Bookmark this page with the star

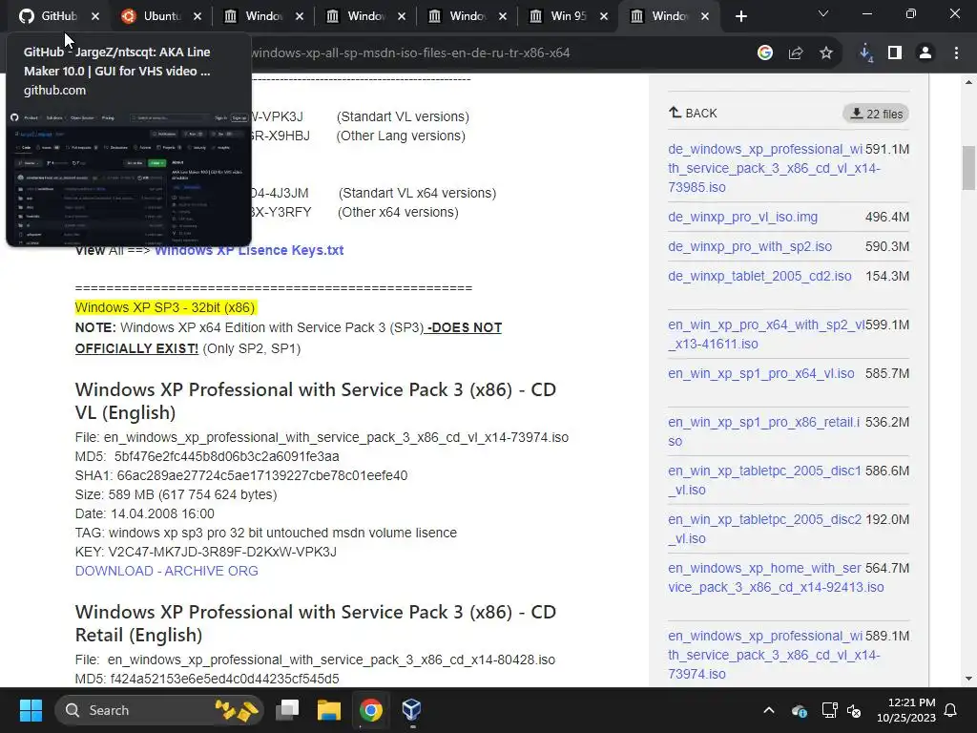click(x=826, y=53)
